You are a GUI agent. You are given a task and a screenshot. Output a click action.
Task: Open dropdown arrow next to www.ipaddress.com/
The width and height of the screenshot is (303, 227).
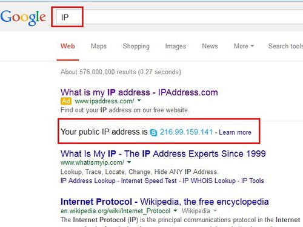coord(139,100)
